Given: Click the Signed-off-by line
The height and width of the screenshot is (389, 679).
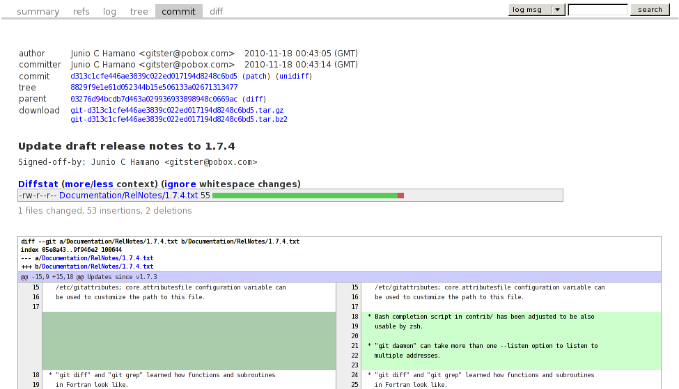Looking at the screenshot, I should pyautogui.click(x=138, y=162).
